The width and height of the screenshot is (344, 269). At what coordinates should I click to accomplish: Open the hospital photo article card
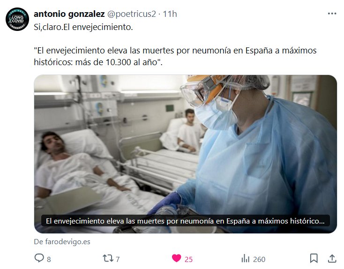point(186,154)
